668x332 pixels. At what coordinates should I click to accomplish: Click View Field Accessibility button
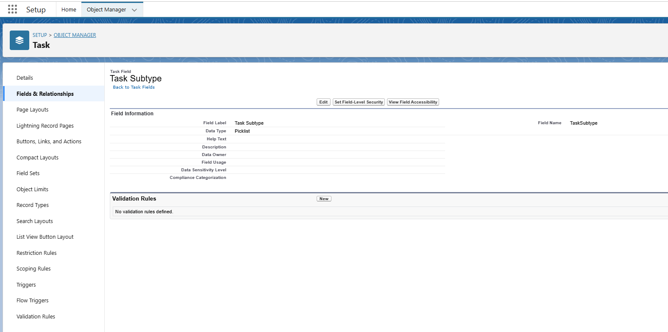[413, 102]
